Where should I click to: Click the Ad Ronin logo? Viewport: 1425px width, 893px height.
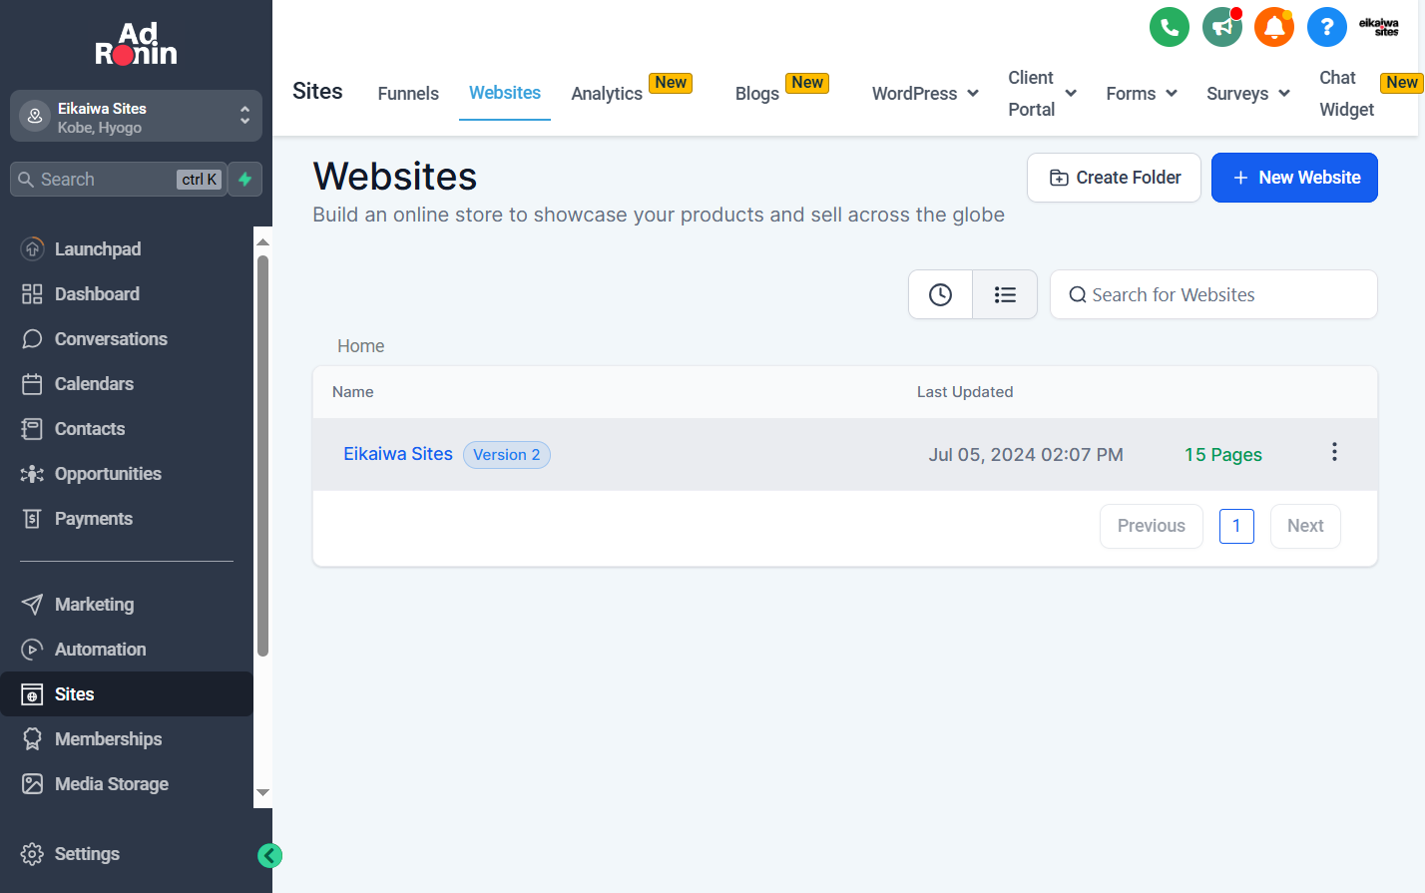(x=137, y=44)
